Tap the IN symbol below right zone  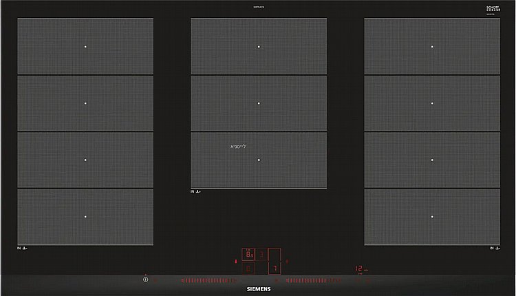click(495, 248)
